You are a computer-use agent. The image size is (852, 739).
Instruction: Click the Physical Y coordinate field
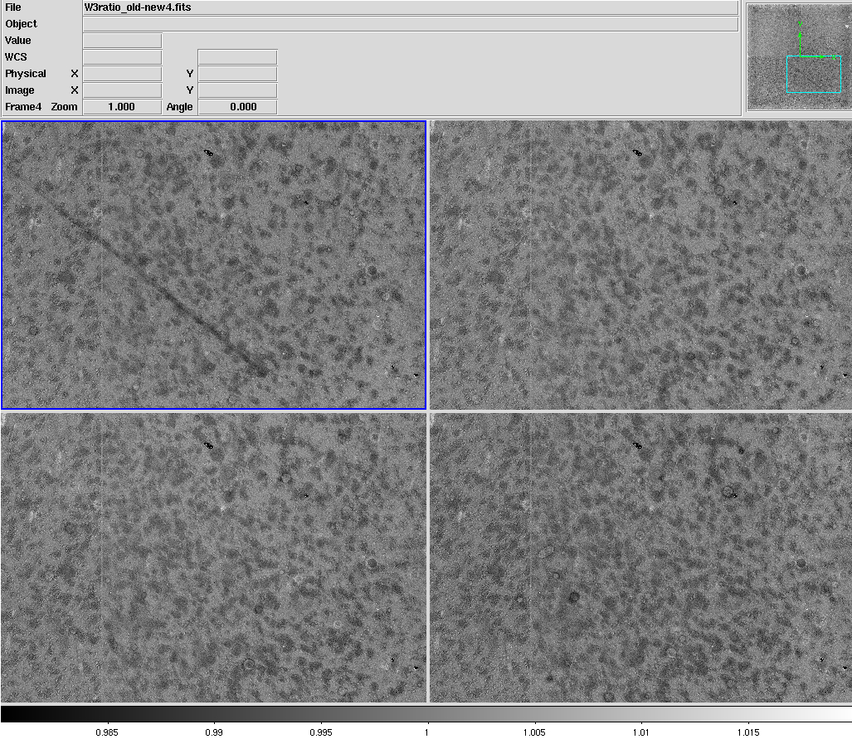[x=237, y=74]
